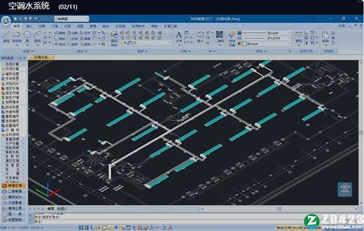Open the workspace dropdown in title bar
The image size is (364, 231).
point(72,19)
